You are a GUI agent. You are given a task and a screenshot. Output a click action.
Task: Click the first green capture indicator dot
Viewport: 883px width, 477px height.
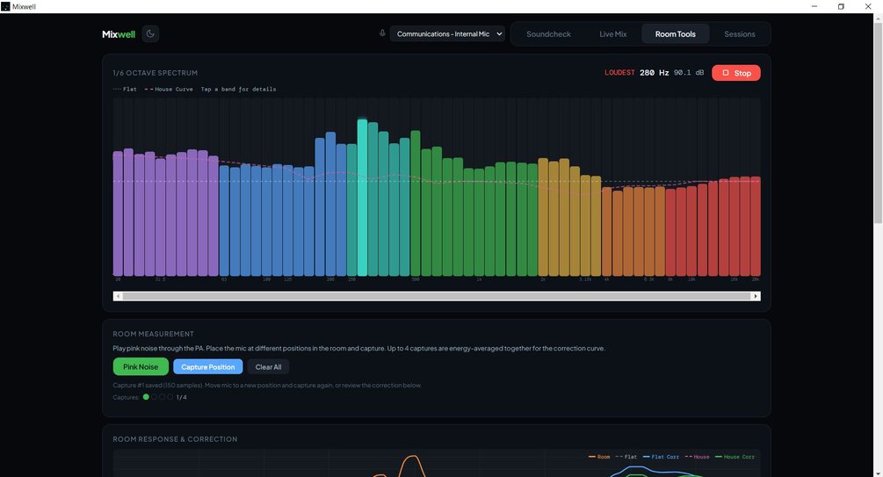(x=146, y=397)
